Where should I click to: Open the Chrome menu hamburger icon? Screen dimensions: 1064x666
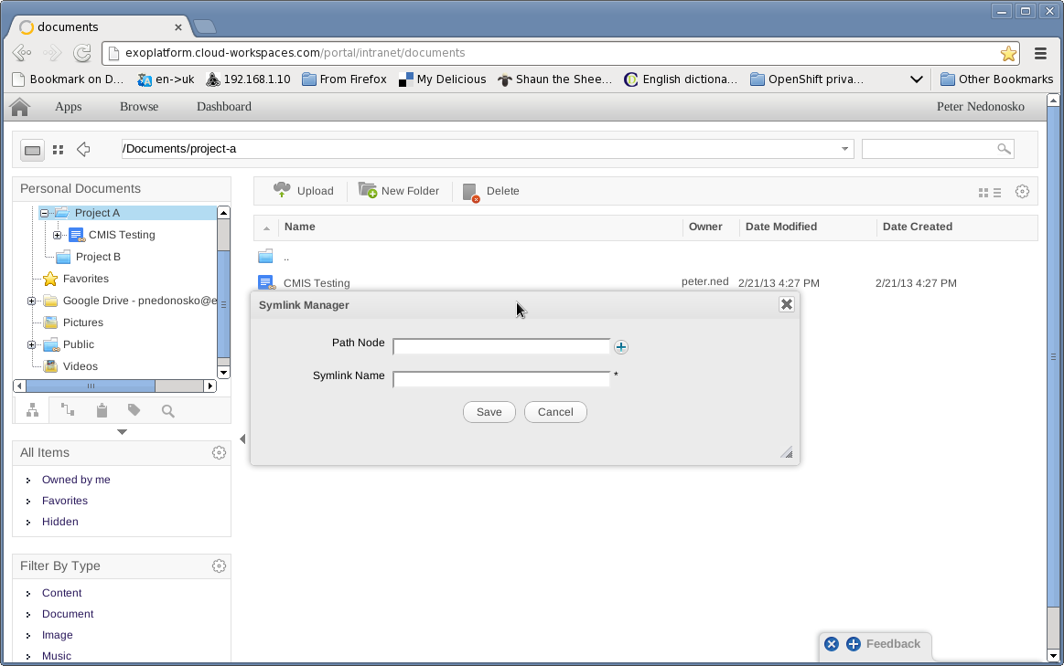pos(1039,53)
